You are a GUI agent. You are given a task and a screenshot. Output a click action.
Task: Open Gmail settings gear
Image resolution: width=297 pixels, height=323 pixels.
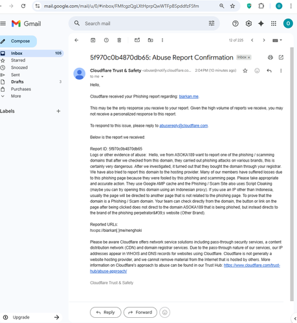[248, 23]
